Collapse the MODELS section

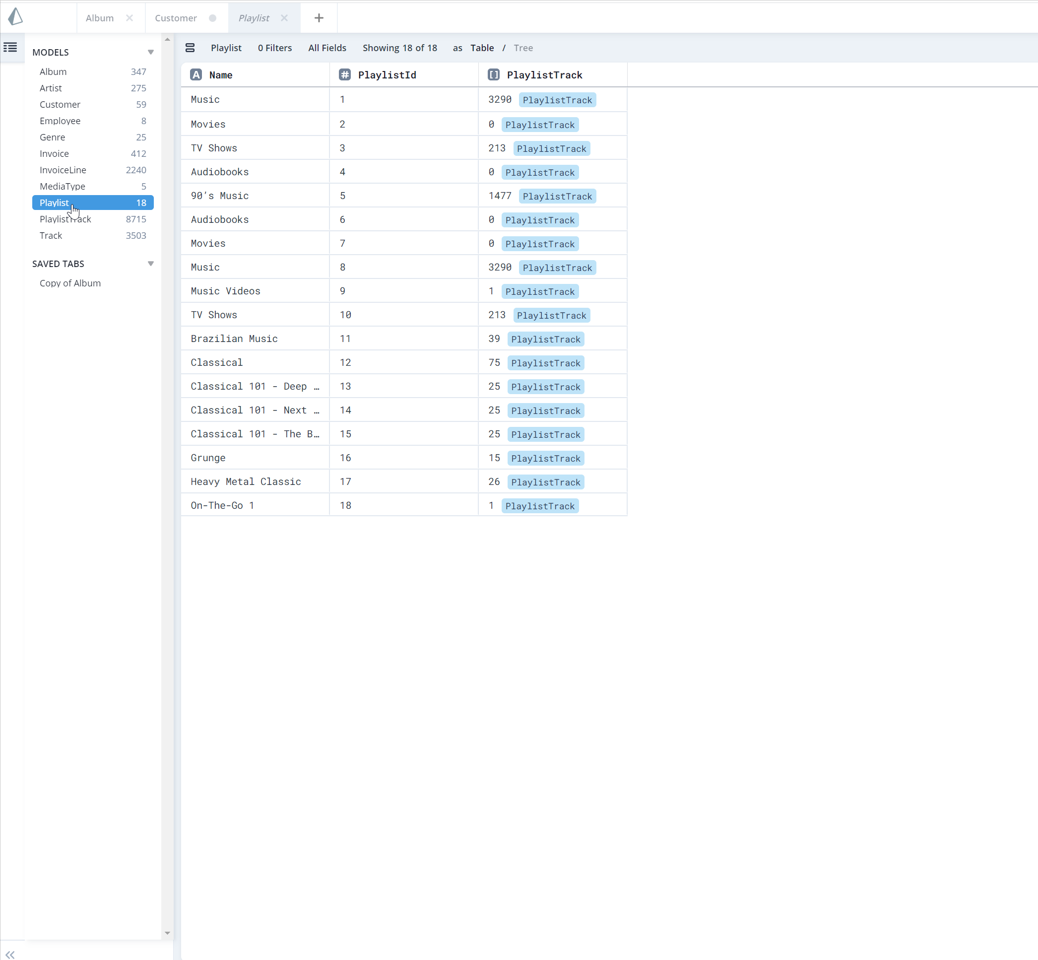click(150, 52)
